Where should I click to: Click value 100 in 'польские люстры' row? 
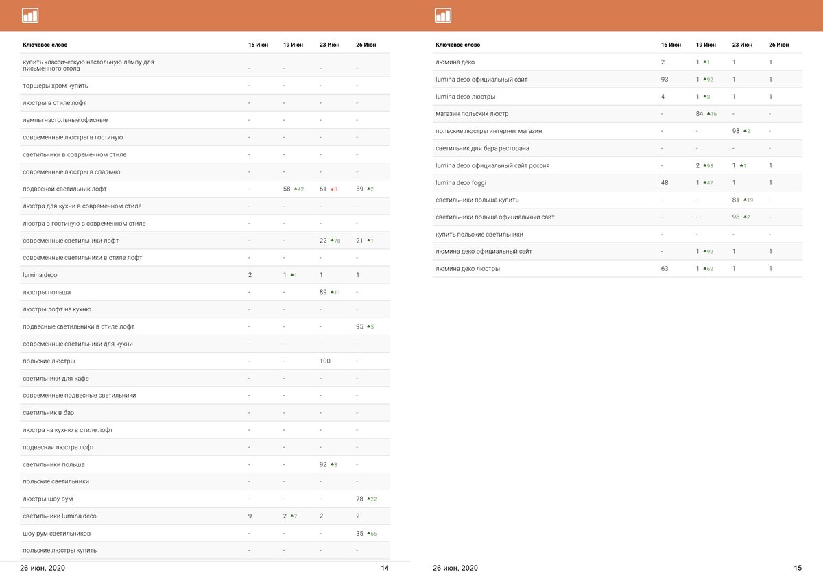coord(324,361)
